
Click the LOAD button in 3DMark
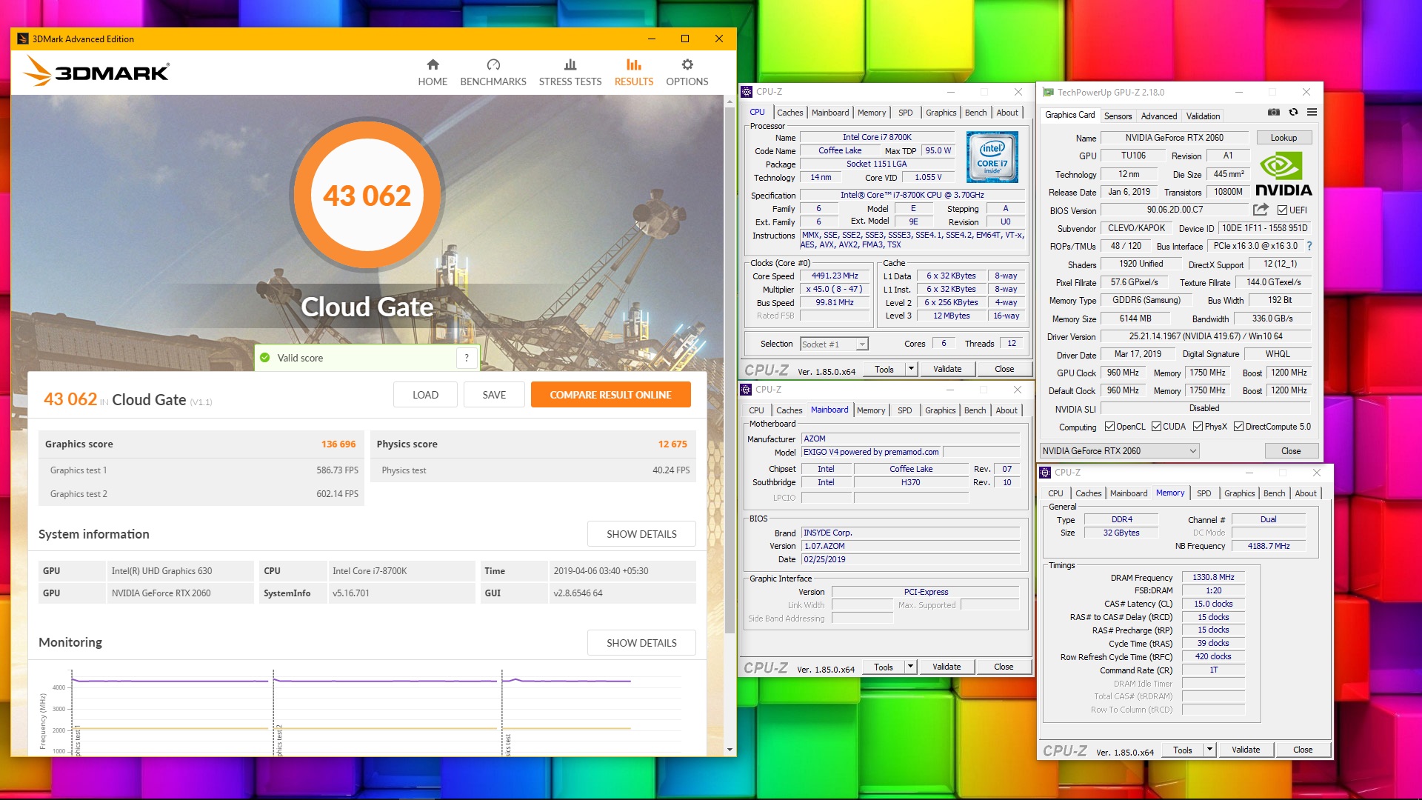pos(425,395)
